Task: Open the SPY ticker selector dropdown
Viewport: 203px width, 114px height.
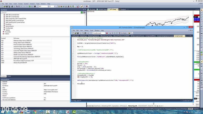Action: point(48,7)
